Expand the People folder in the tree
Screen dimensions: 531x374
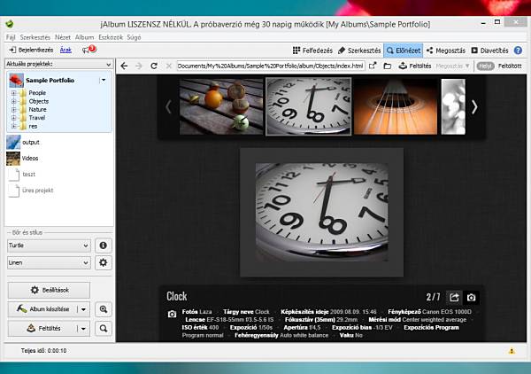coord(13,92)
